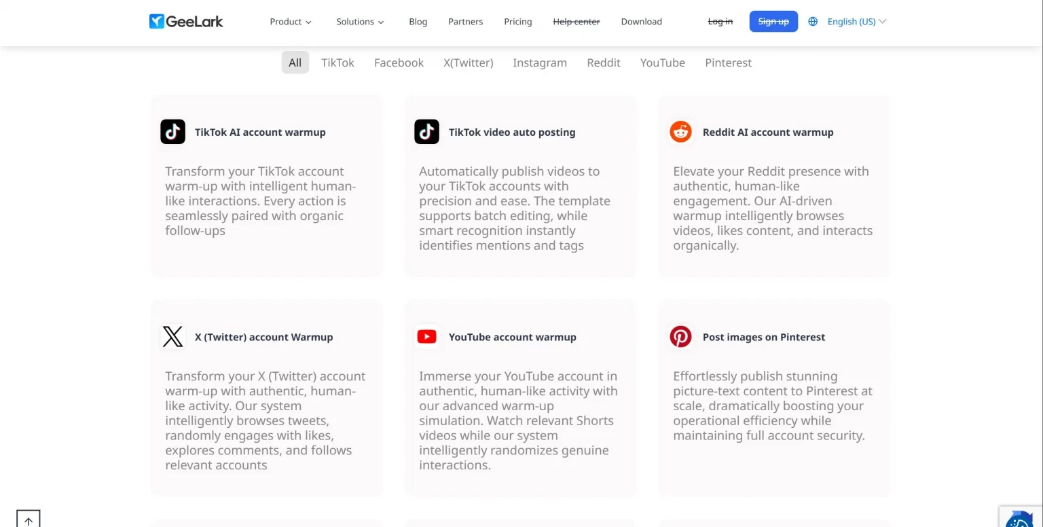Go to the Download page
The image size is (1043, 527).
[641, 22]
